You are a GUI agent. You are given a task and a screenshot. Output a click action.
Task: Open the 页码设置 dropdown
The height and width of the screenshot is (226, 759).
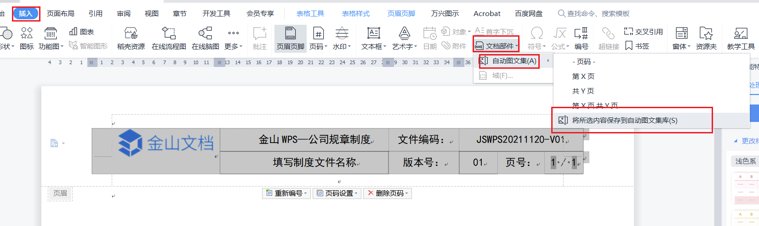click(x=337, y=193)
